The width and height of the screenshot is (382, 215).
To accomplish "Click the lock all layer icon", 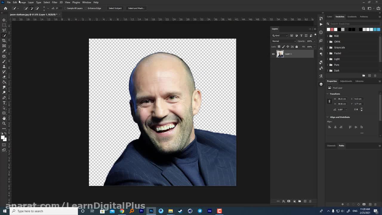I will pyautogui.click(x=296, y=47).
